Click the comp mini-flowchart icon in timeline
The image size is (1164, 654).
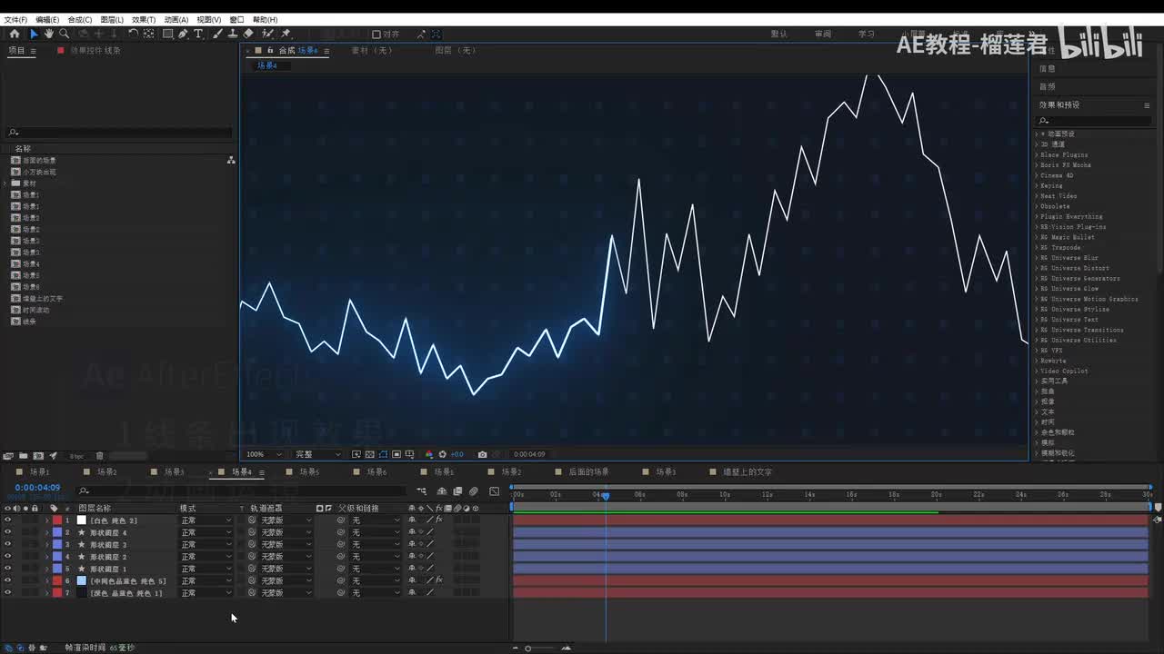tap(422, 491)
